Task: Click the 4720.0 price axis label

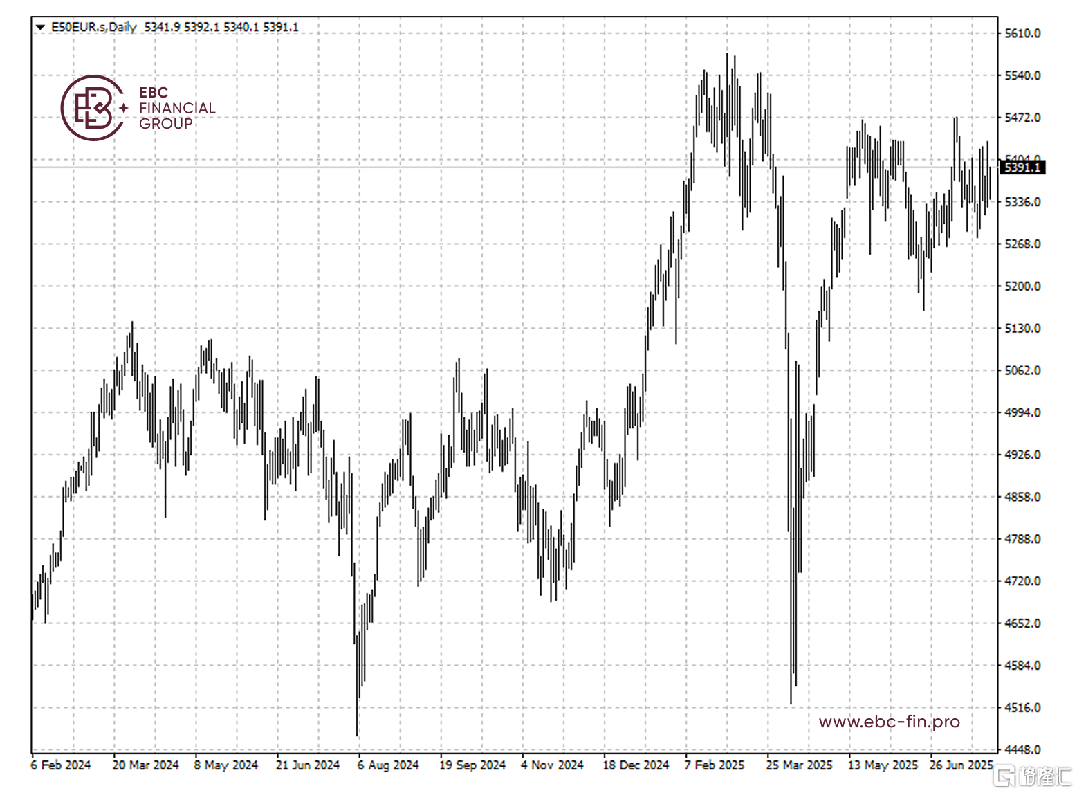Action: [1022, 581]
